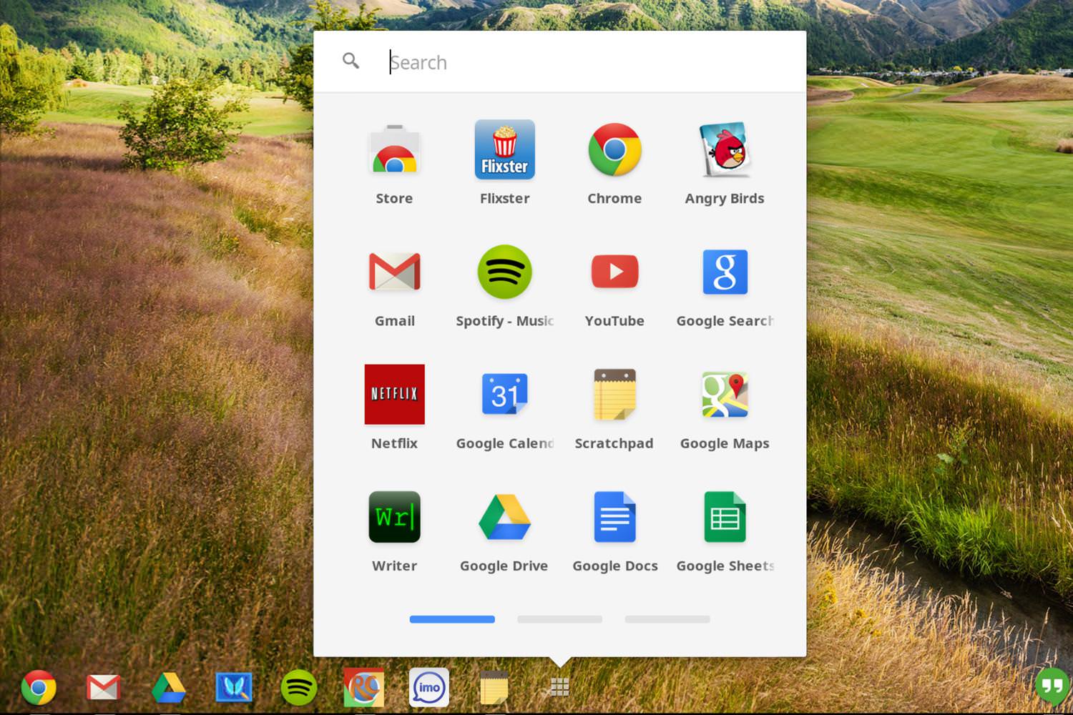Launch Google Maps
Screen dimensions: 1073x715
pyautogui.click(x=725, y=394)
